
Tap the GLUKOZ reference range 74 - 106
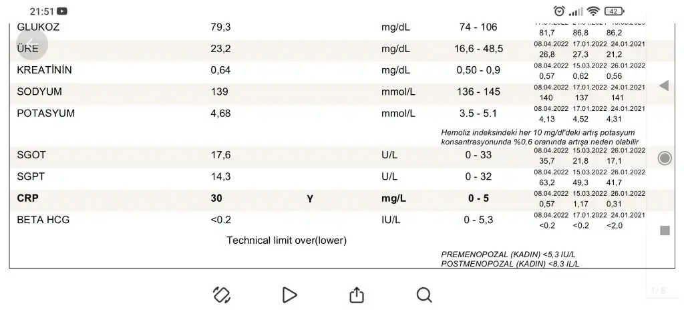point(478,27)
